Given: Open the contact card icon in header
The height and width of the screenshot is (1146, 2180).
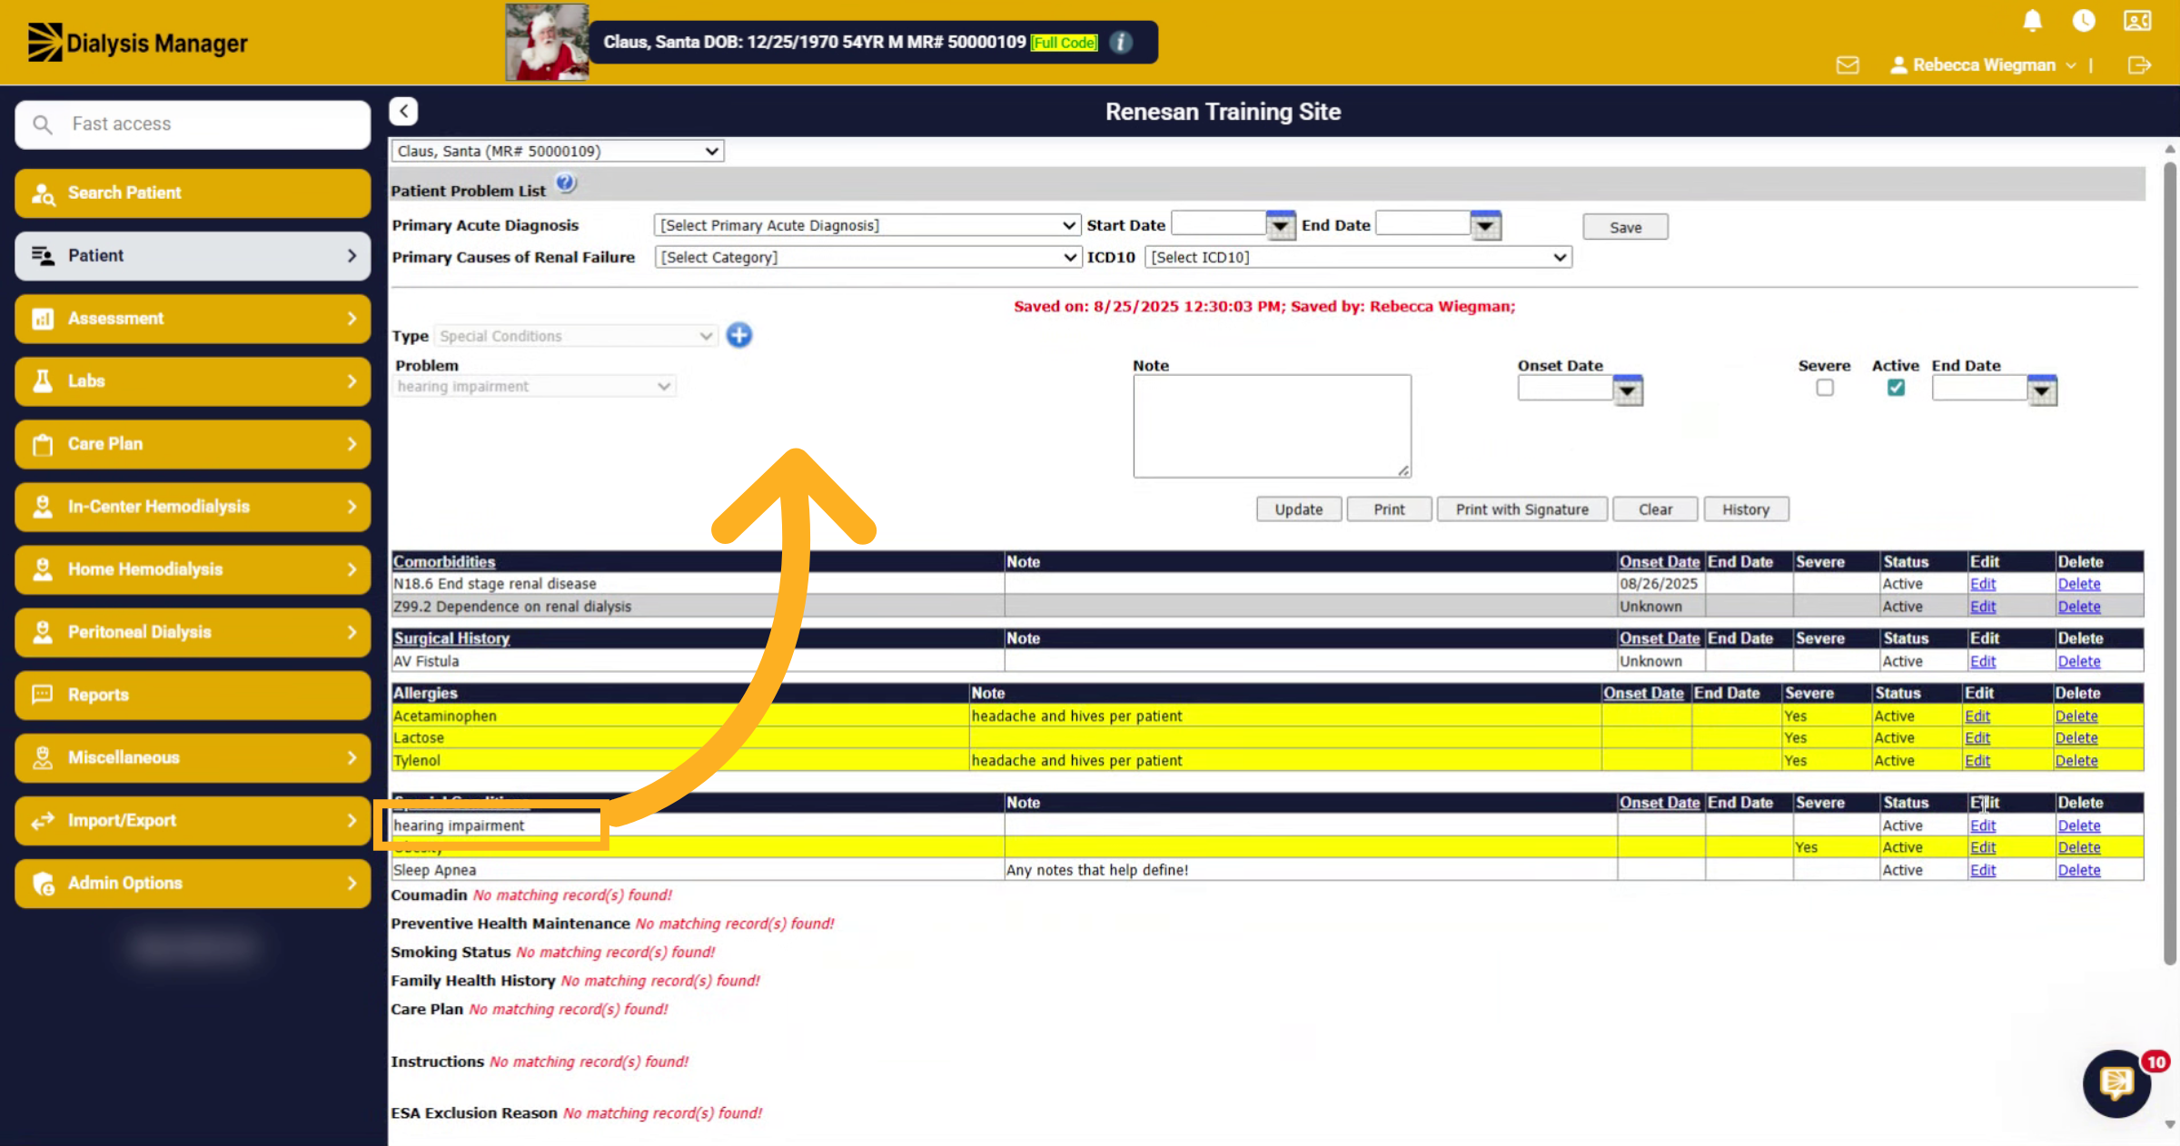Looking at the screenshot, I should [x=2137, y=21].
